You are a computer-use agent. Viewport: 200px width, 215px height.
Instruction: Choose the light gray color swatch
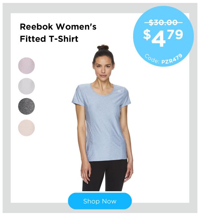26,86
